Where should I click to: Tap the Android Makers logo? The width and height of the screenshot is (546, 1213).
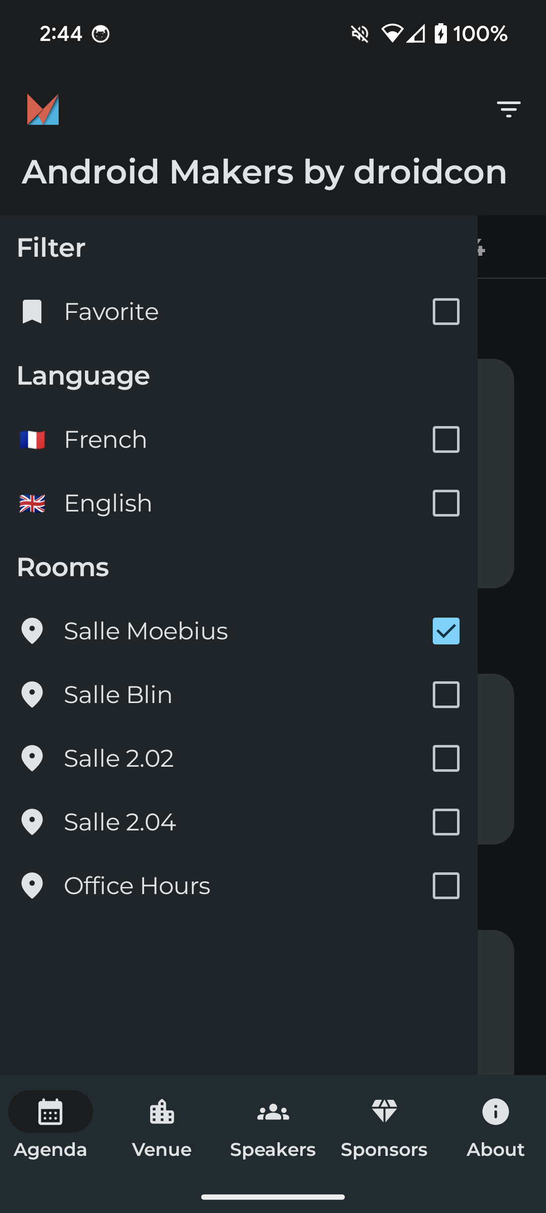click(43, 109)
